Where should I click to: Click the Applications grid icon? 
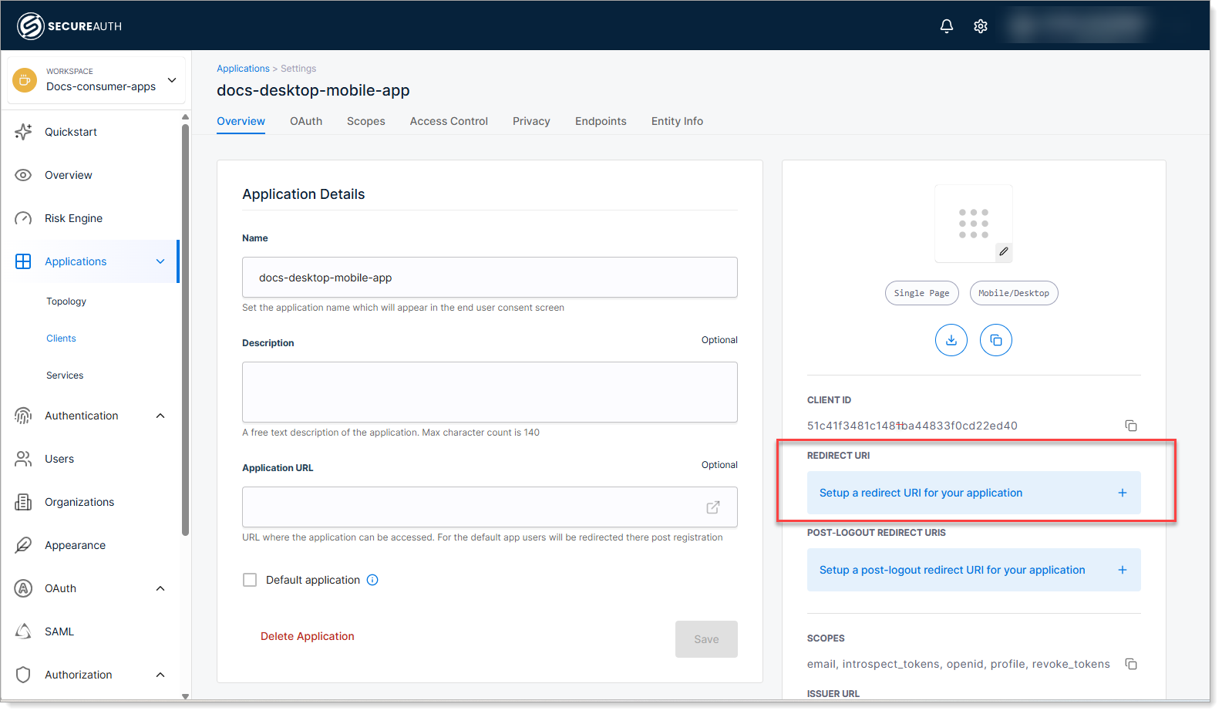click(x=23, y=261)
